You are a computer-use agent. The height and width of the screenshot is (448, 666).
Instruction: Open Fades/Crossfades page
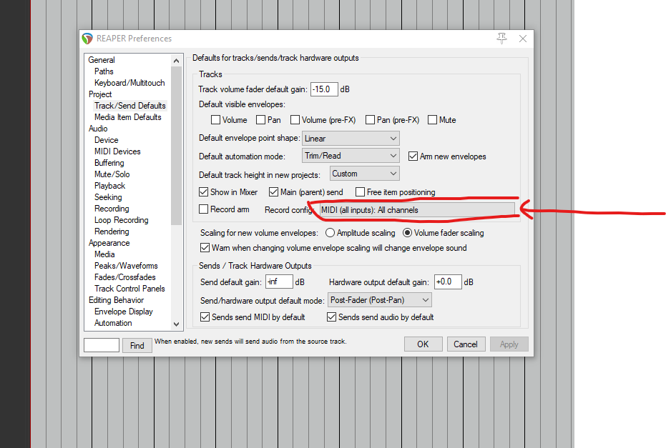125,277
